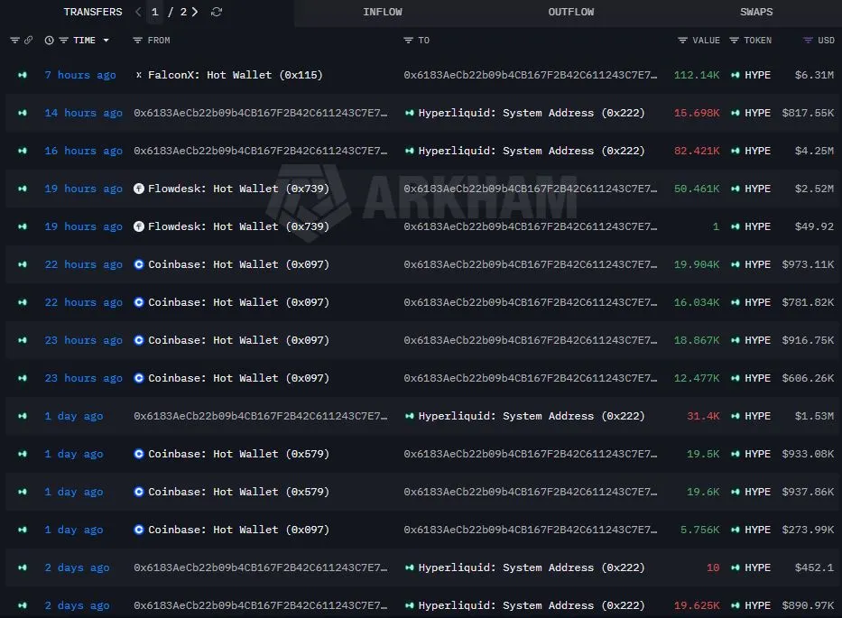Click USD amount $49.92
The width and height of the screenshot is (842, 618).
click(x=814, y=226)
